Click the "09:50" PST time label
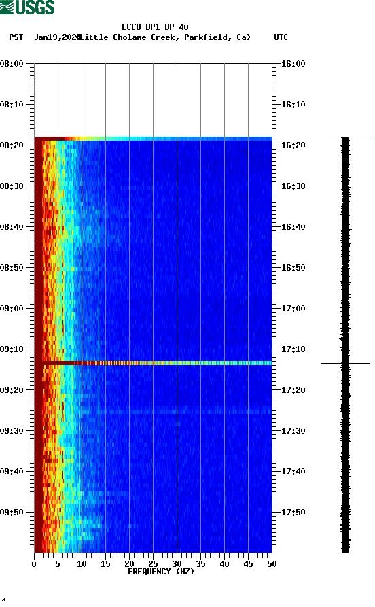 12,513
